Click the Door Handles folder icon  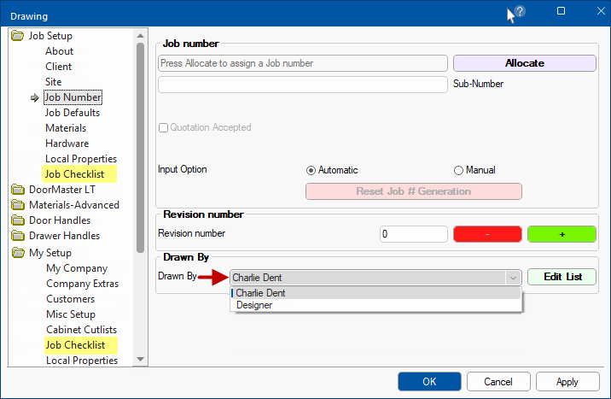tap(18, 220)
